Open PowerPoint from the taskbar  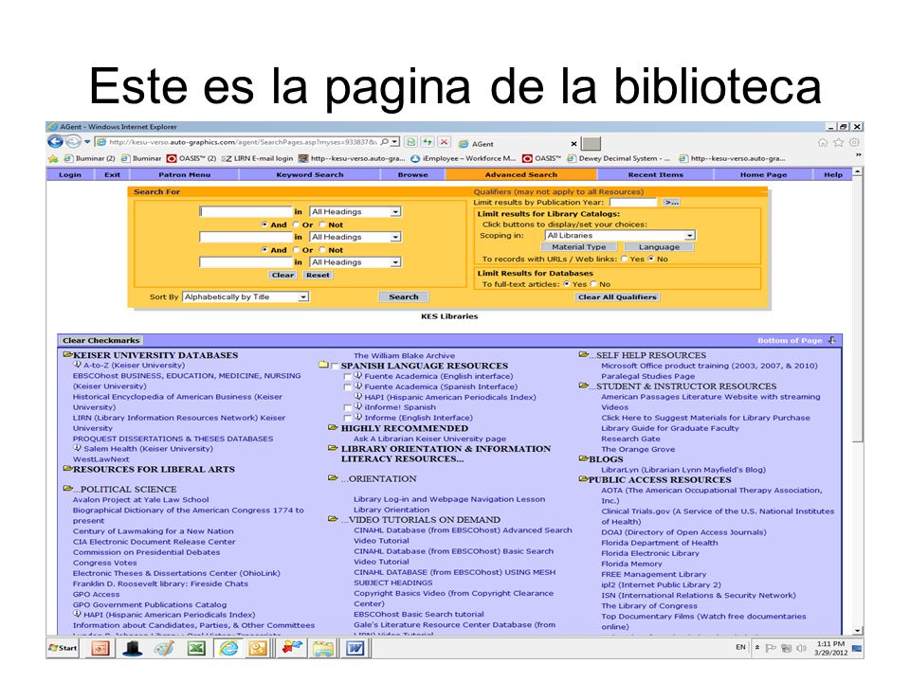tap(100, 648)
